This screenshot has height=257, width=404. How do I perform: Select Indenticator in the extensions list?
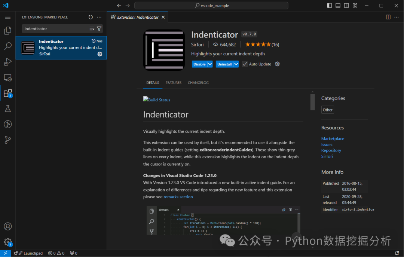[x=61, y=48]
